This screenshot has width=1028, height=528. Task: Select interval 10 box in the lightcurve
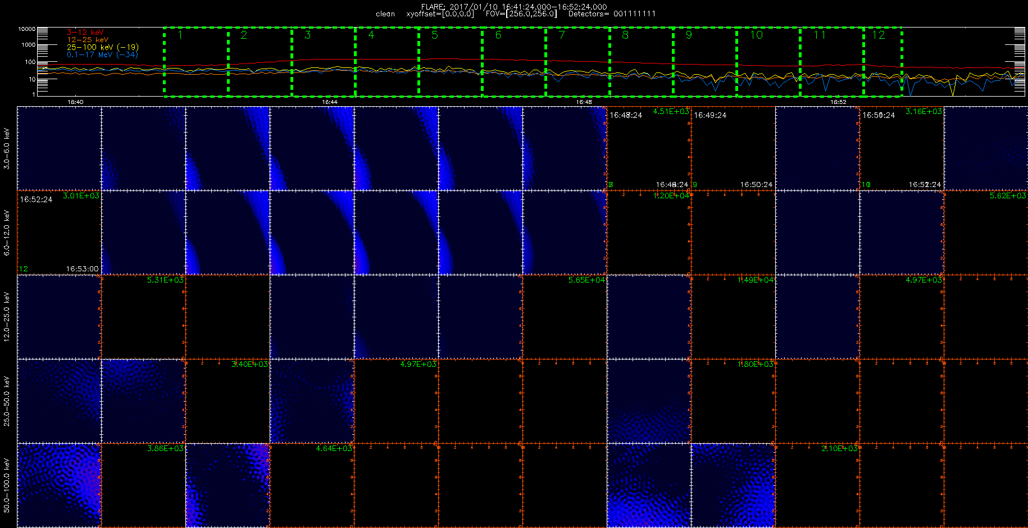[768, 62]
